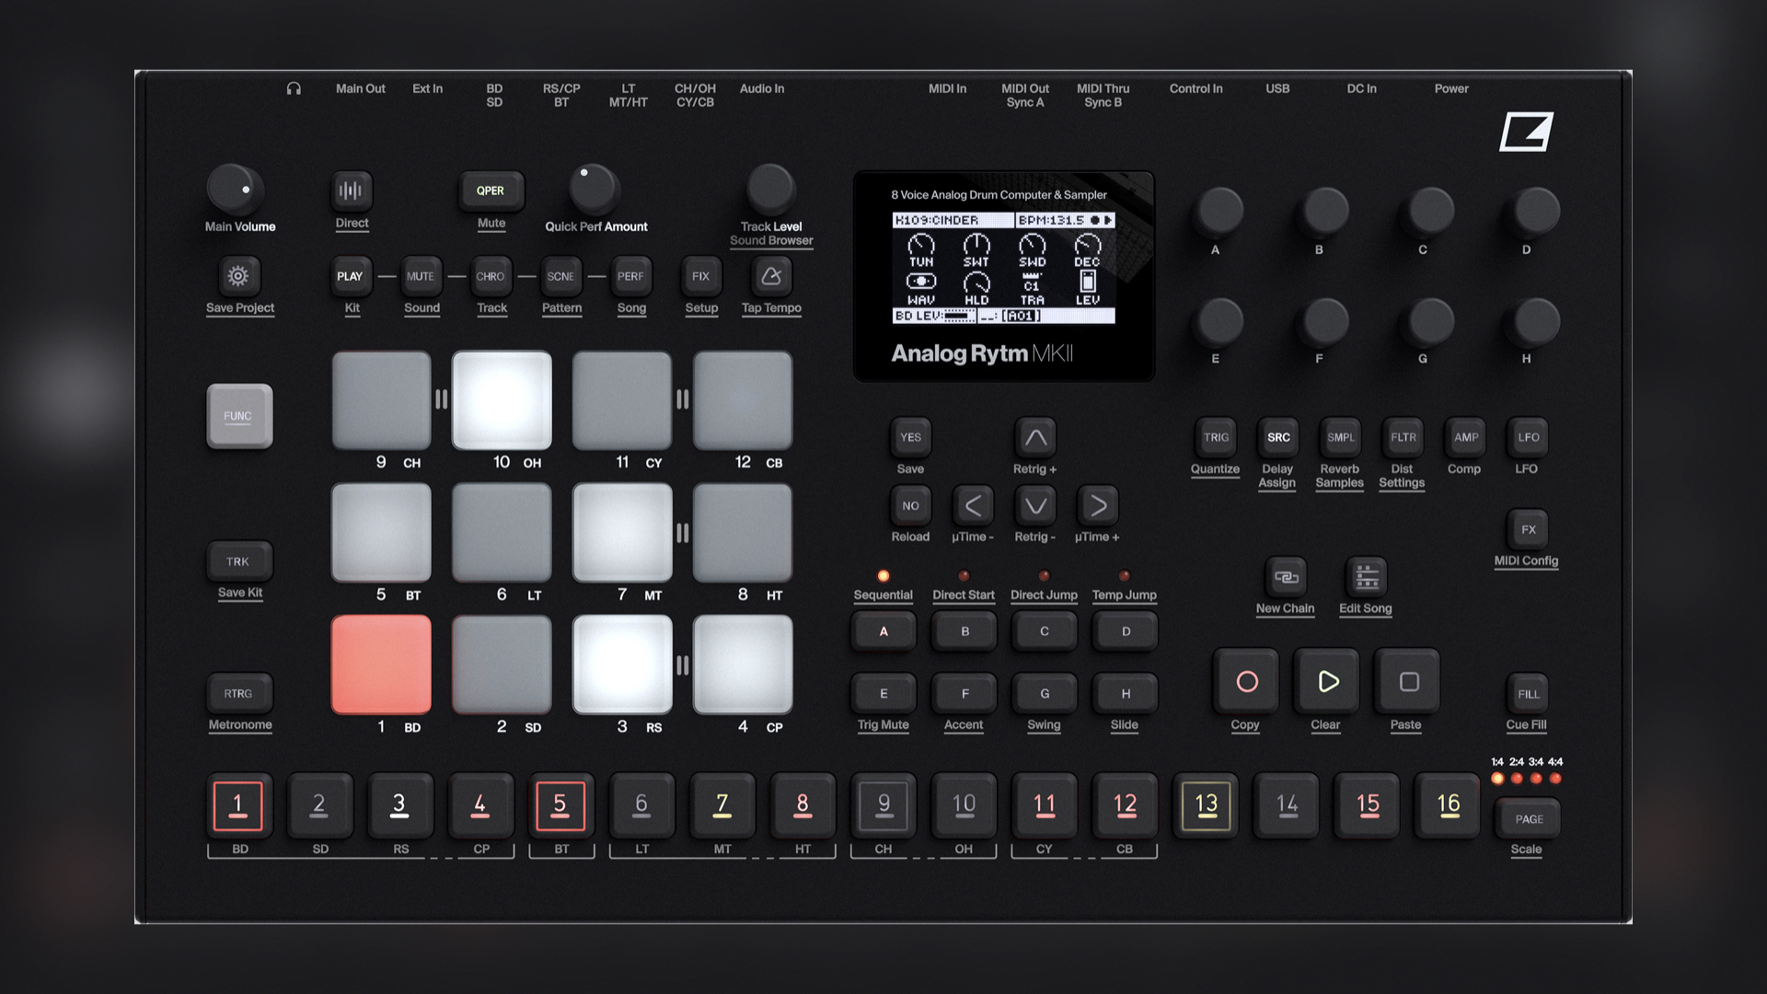Hit pad 1 BD (red pad)
The image size is (1767, 994).
pyautogui.click(x=381, y=665)
